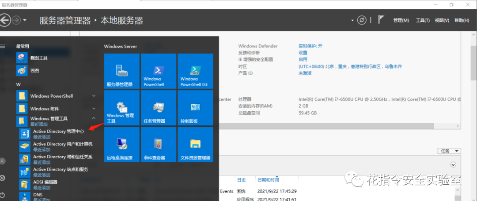Open the notifications flag icon
This screenshot has height=201, width=477.
(381, 20)
